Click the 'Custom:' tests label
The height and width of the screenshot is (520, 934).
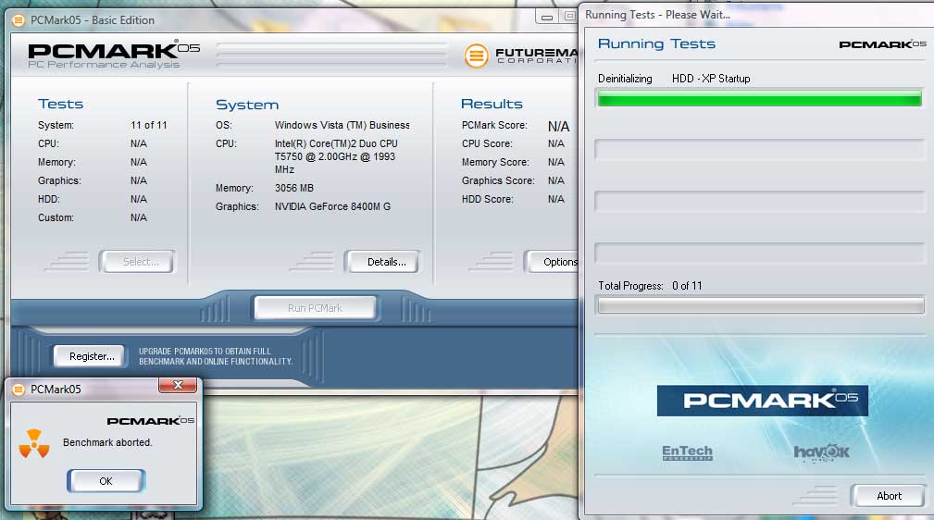click(x=56, y=217)
